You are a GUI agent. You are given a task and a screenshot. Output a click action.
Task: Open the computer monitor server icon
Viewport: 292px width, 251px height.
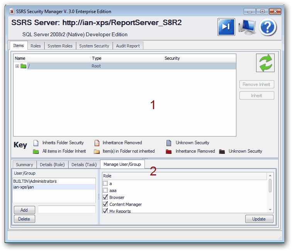pyautogui.click(x=247, y=27)
